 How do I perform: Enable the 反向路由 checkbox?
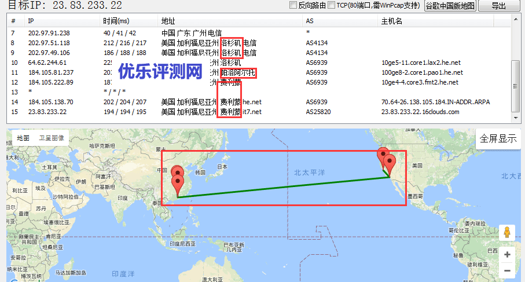pos(293,5)
